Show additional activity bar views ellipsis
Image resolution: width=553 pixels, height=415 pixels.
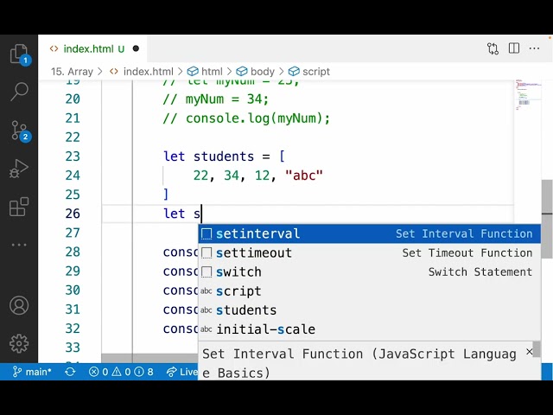[19, 245]
